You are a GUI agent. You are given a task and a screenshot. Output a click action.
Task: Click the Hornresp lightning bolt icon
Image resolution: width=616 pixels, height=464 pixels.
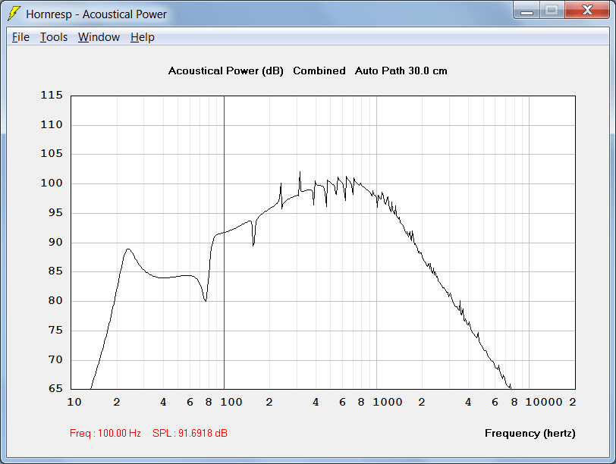tap(14, 14)
